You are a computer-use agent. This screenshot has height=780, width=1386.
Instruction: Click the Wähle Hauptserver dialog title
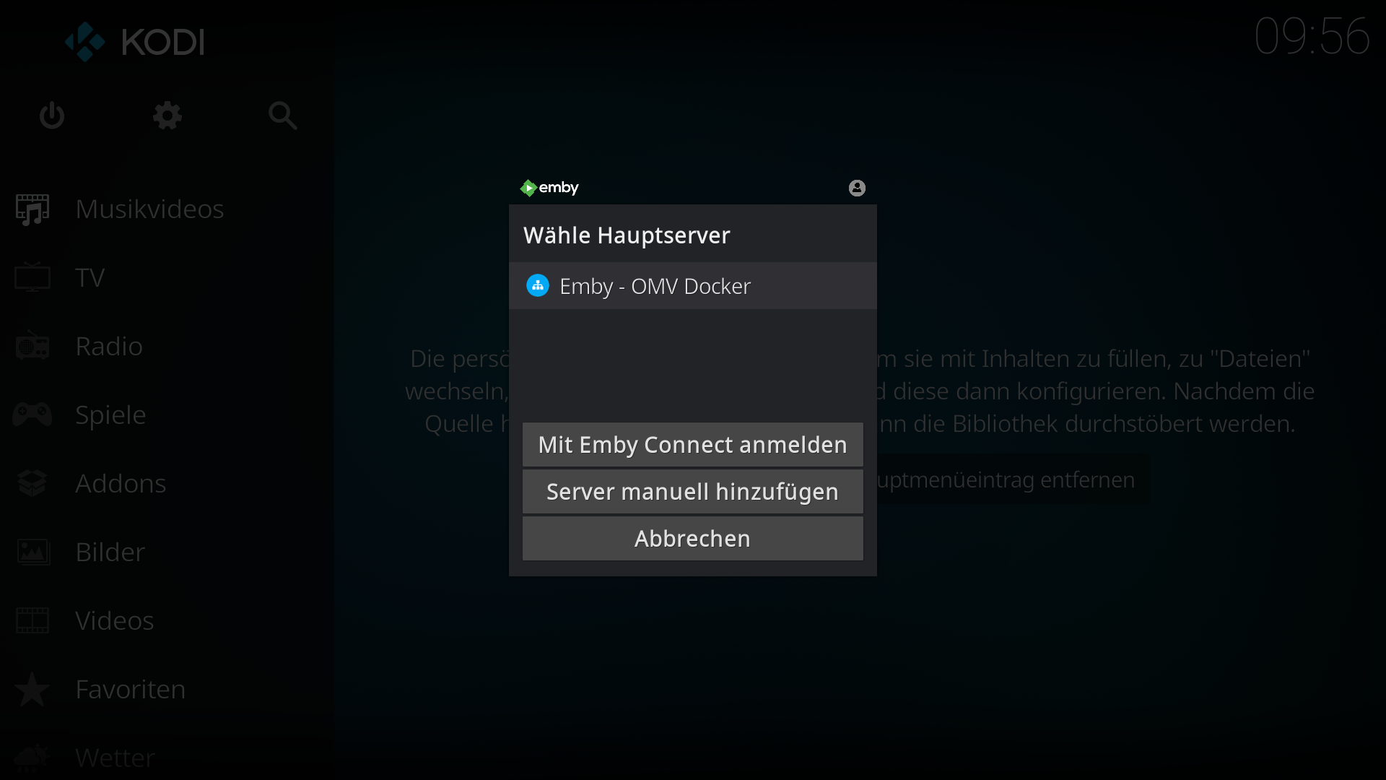(627, 235)
